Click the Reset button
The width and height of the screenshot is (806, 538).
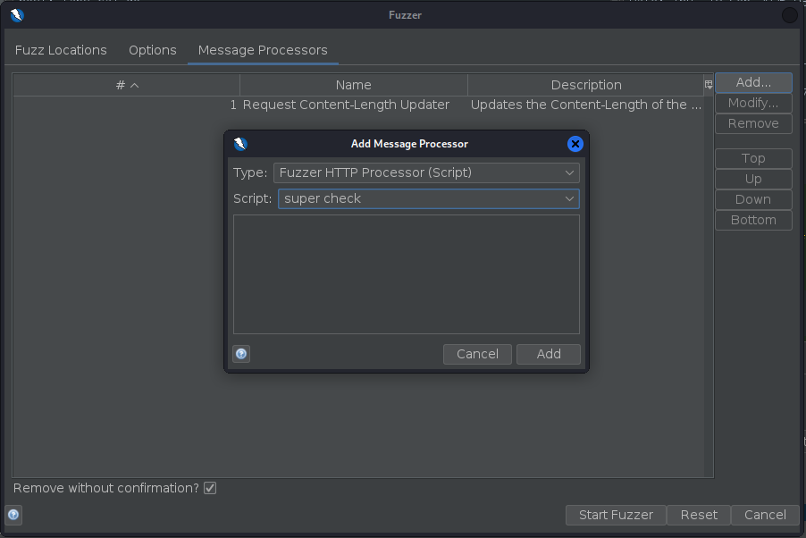click(698, 515)
